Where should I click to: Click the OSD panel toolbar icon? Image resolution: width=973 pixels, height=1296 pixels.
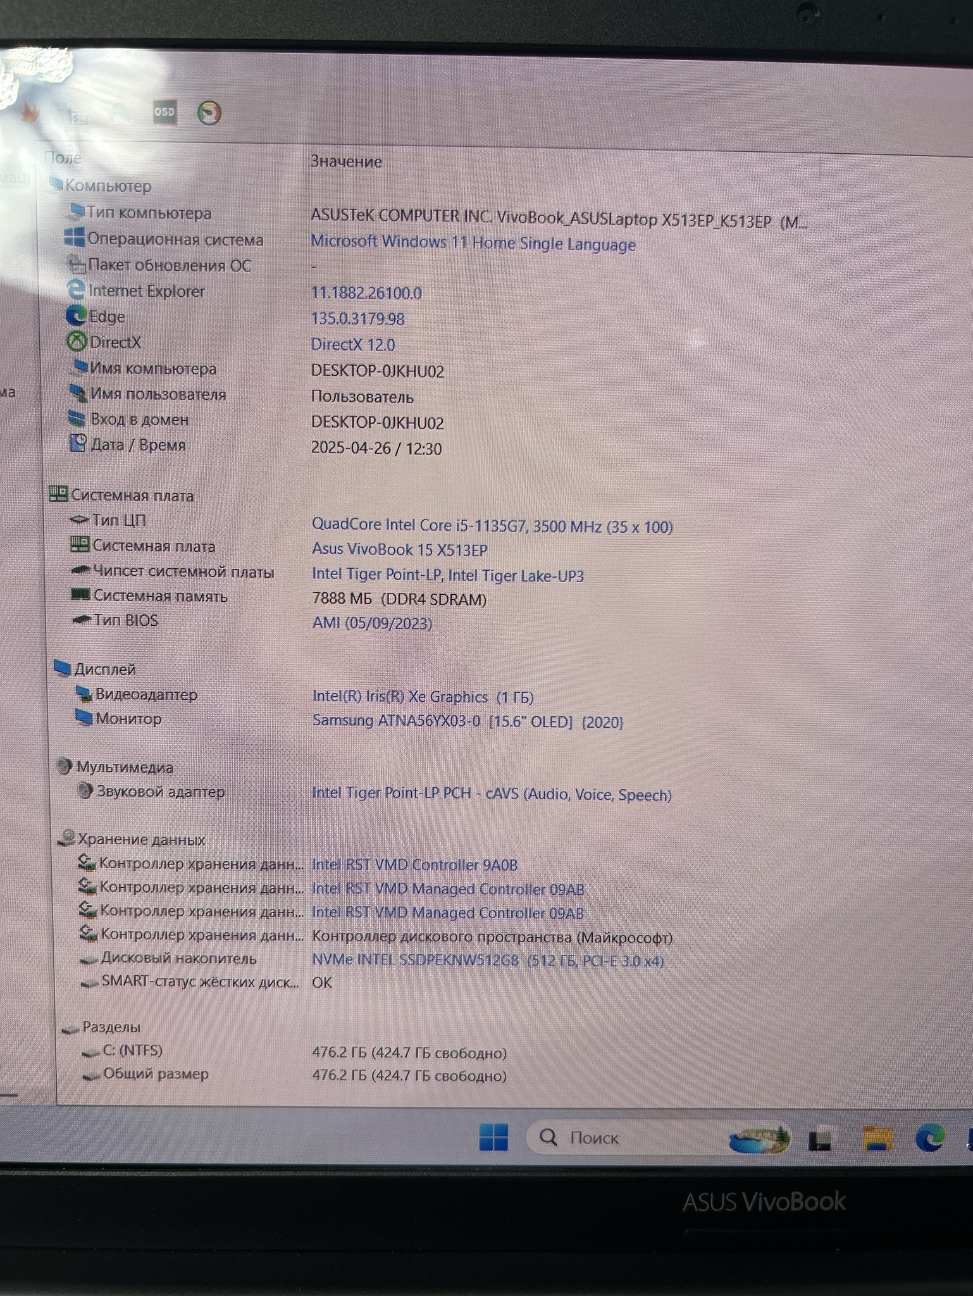[164, 112]
